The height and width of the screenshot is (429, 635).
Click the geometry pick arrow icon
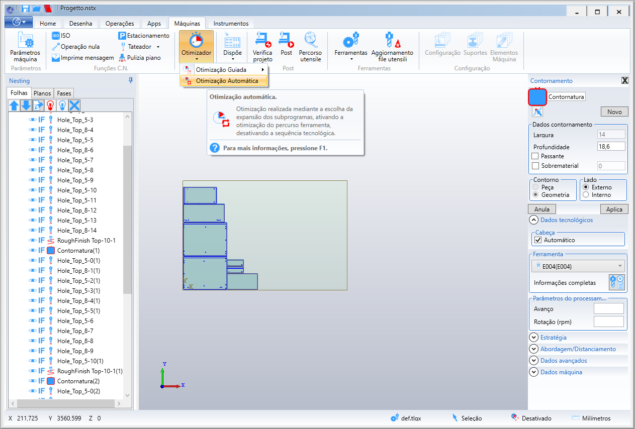(x=537, y=112)
